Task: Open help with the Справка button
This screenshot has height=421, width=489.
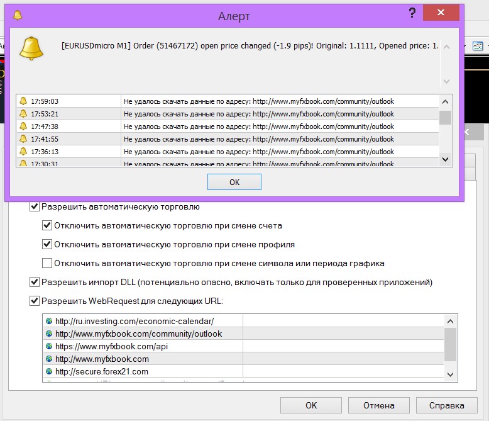Action: point(447,405)
